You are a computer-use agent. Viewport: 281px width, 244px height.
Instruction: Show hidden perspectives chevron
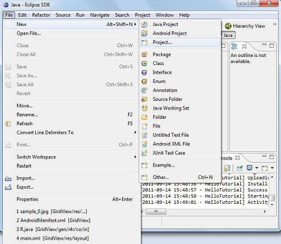point(274,24)
